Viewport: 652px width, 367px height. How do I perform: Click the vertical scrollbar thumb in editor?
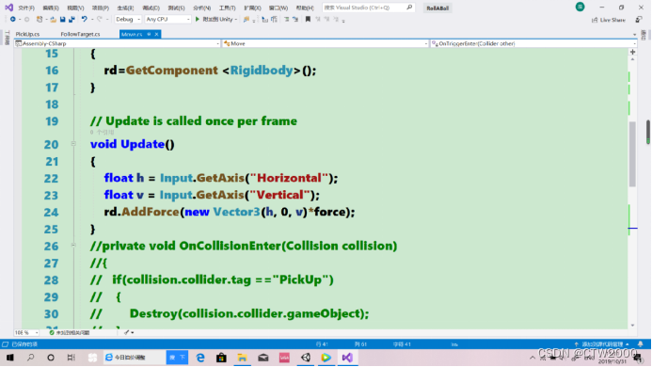click(632, 154)
